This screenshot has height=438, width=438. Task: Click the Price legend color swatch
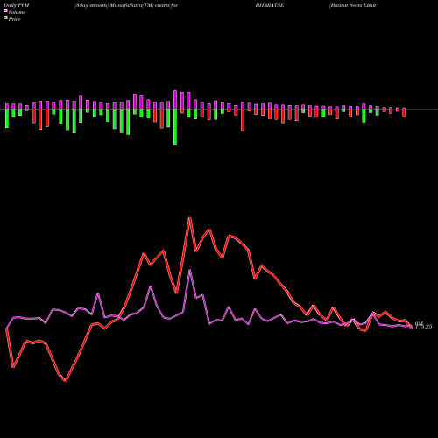pos(5,18)
